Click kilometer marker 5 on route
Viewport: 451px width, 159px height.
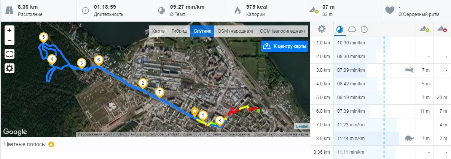click(43, 38)
